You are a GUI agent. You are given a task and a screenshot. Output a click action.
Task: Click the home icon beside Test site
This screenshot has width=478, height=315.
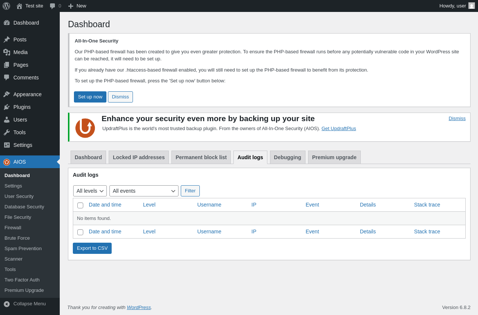coord(19,6)
